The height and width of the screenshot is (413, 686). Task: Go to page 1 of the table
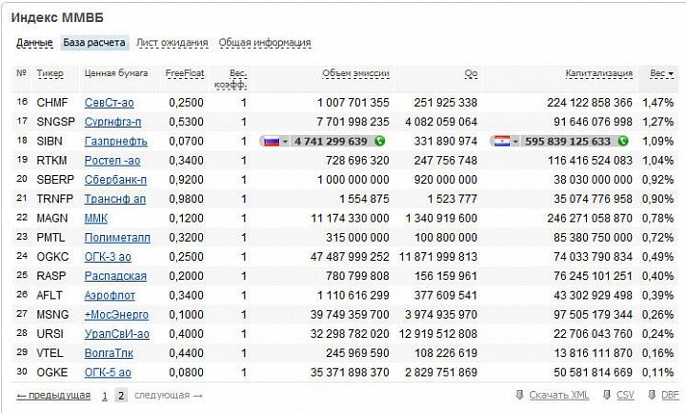coord(105,396)
